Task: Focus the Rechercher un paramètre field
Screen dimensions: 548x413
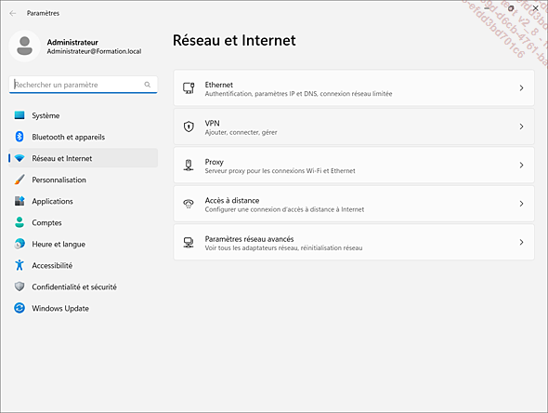Action: tap(84, 85)
